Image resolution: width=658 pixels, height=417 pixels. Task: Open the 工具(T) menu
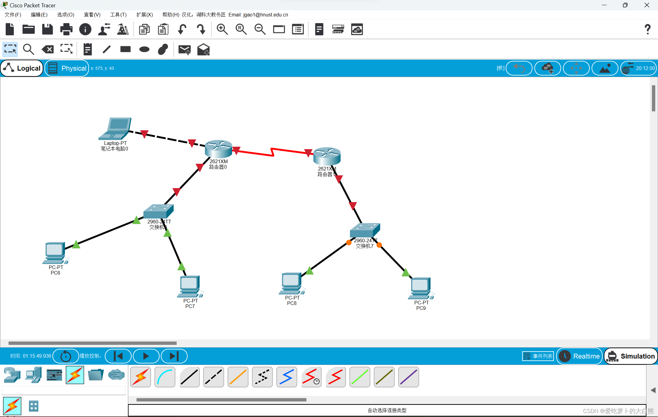118,15
